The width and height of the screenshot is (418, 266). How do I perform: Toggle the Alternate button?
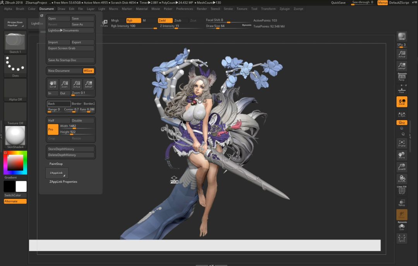point(15,201)
